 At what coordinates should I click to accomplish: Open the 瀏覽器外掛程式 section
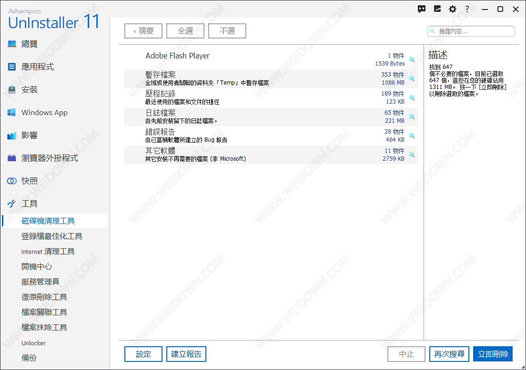click(x=50, y=158)
